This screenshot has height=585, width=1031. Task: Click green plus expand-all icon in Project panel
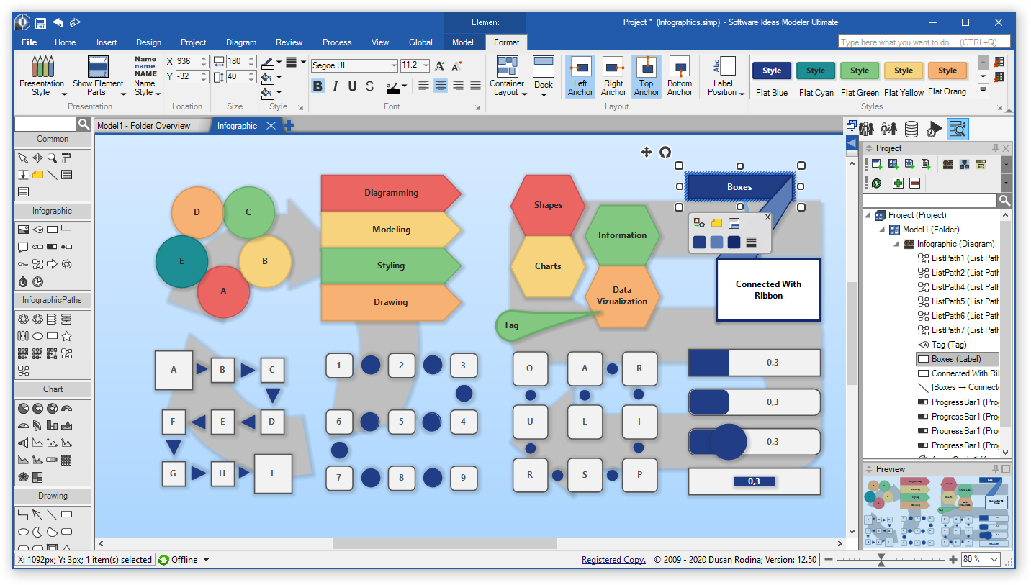click(x=898, y=183)
